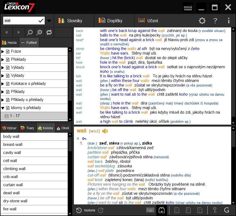Select the binoculars fulltext search icon
The width and height of the screenshot is (236, 216).
click(x=161, y=210)
